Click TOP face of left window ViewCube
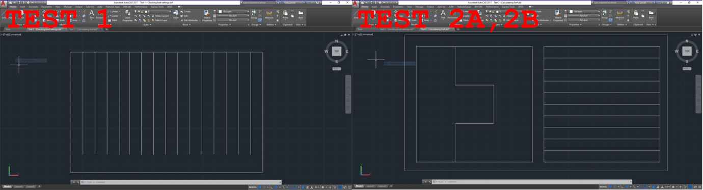The height and width of the screenshot is (190, 703). point(336,51)
